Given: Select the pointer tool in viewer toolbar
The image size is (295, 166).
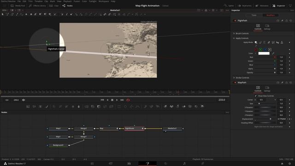Looking at the screenshot, I should 3,14.
